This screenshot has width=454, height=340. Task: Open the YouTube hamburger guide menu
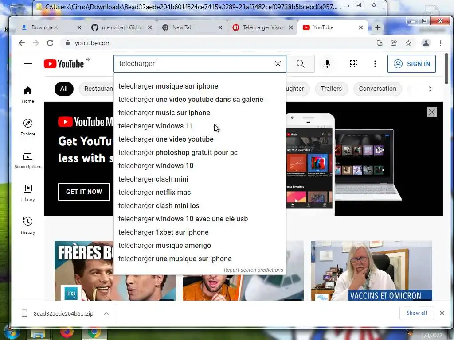coord(28,64)
